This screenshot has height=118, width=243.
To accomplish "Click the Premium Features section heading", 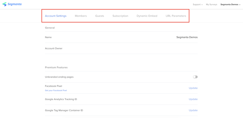I will 56,68.
